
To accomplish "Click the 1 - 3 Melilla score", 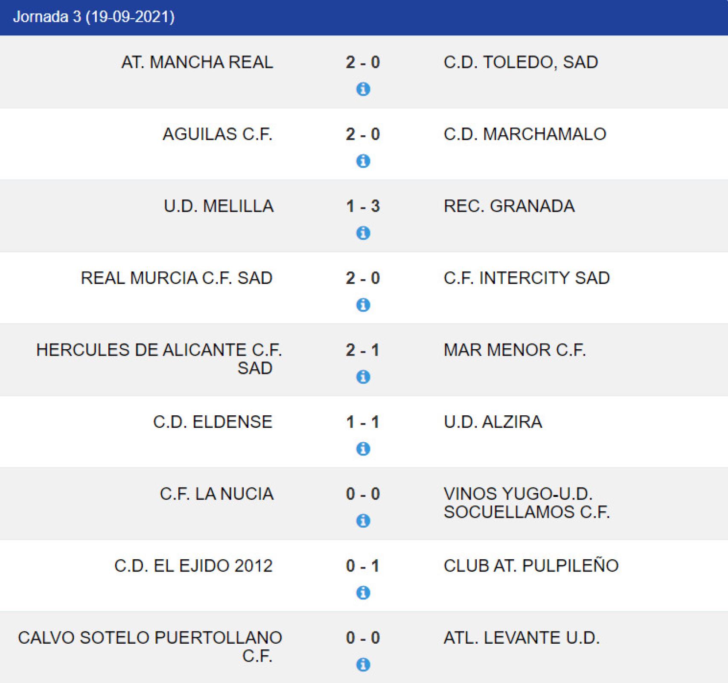I will click(363, 206).
